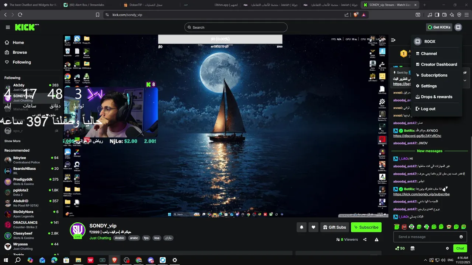This screenshot has width=472, height=265.
Task: Select the ksa tag
Action: click(157, 238)
